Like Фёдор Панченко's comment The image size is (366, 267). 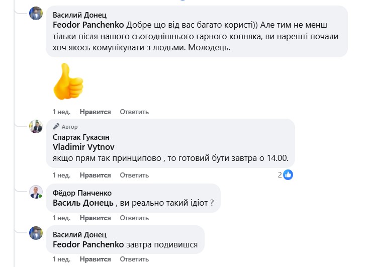click(x=95, y=218)
